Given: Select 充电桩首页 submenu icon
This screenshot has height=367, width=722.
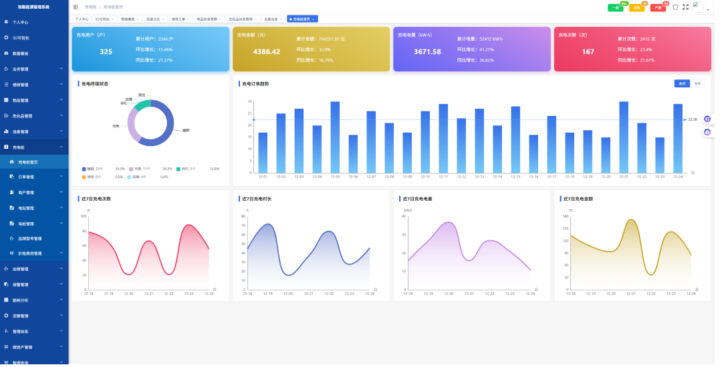Looking at the screenshot, I should pyautogui.click(x=12, y=162).
